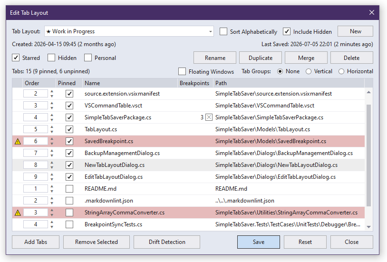Uncheck Include Hidden checkbox
This screenshot has width=387, height=262.
click(287, 31)
